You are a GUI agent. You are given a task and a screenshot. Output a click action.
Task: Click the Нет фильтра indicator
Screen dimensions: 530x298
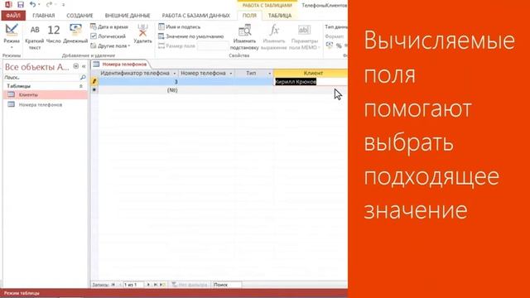pos(190,285)
